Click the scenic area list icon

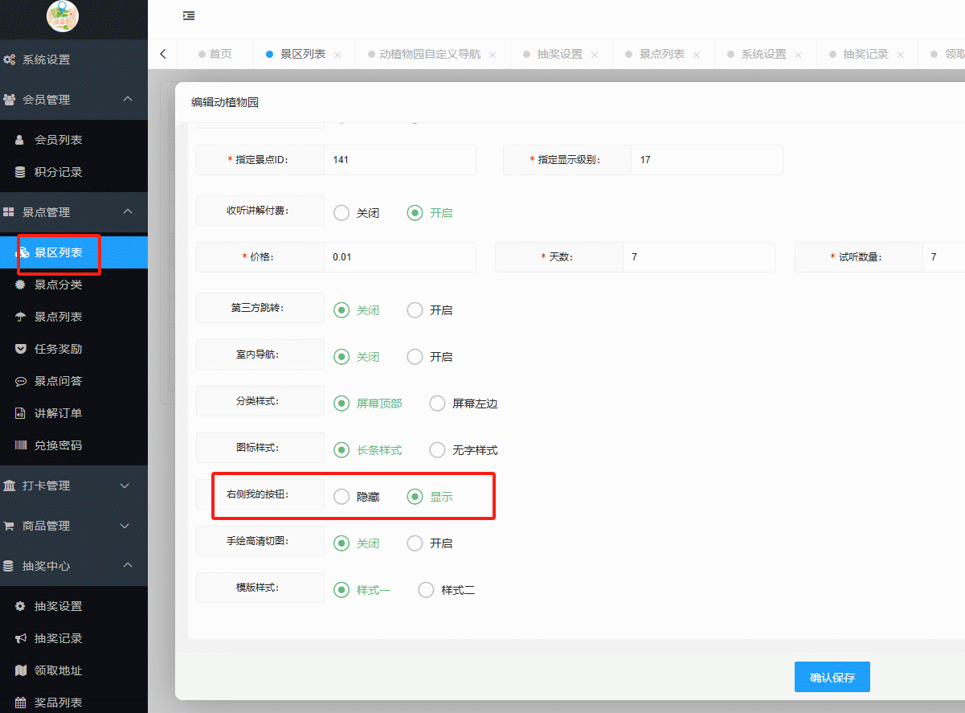coord(24,252)
